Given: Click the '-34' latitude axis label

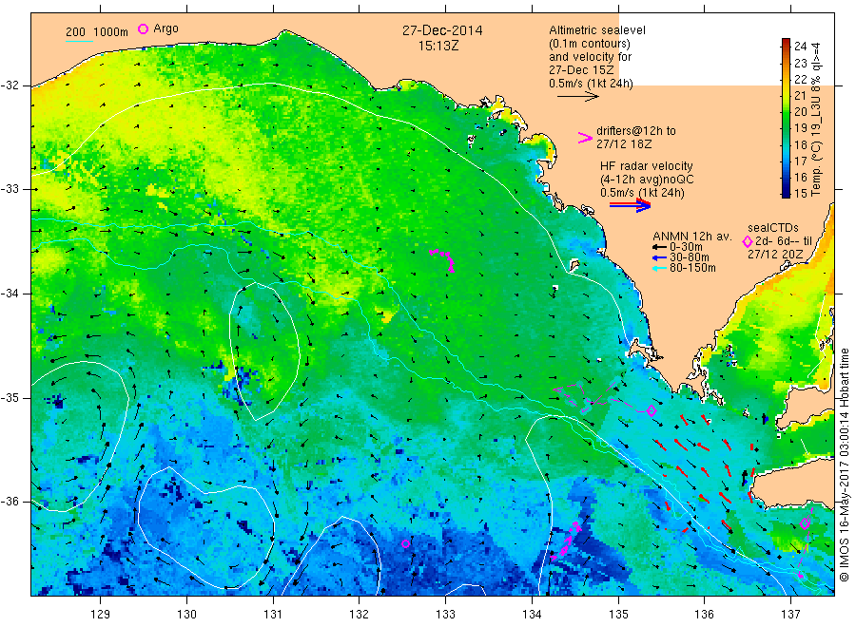Looking at the screenshot, I should 10,294.
